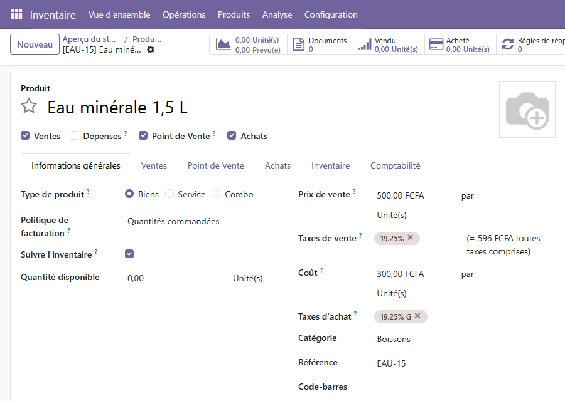Switch to the Point de Vente tab

[x=216, y=165]
